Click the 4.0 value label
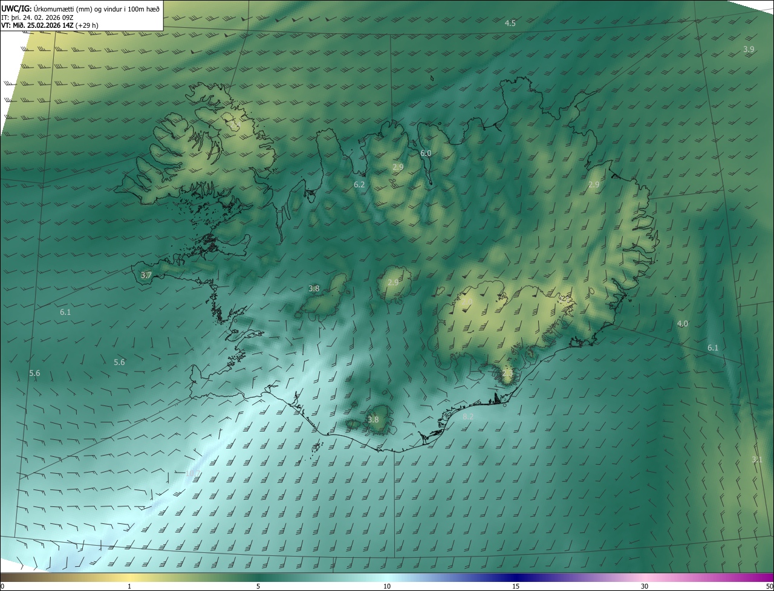 pyautogui.click(x=682, y=324)
